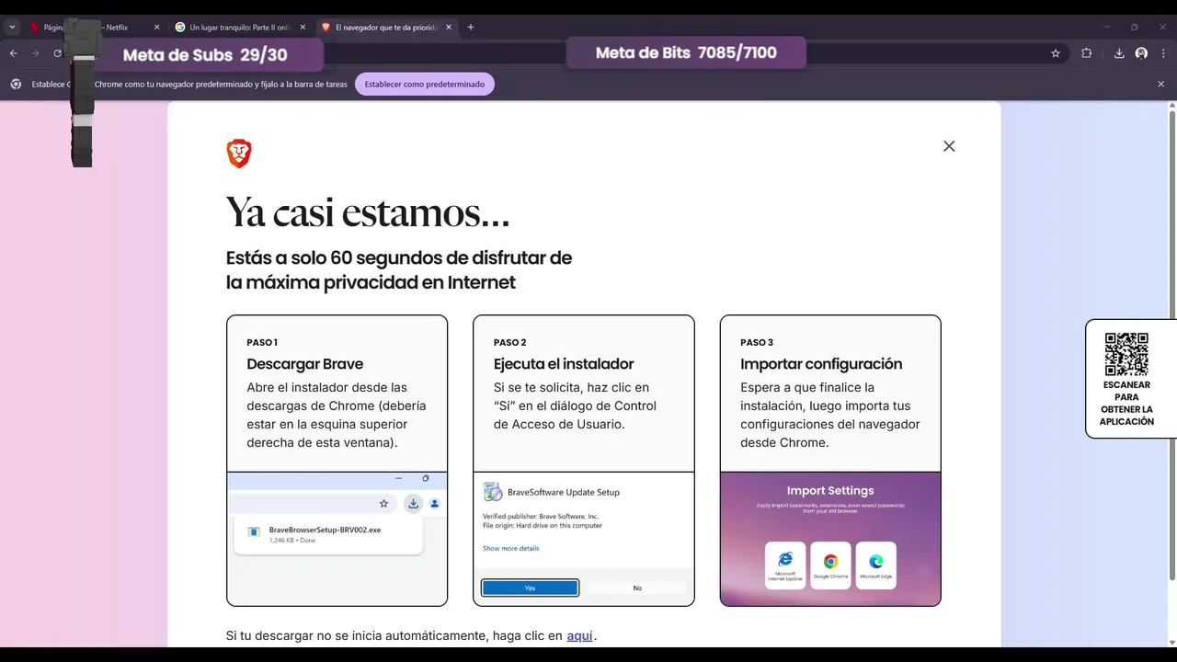The height and width of the screenshot is (662, 1177).
Task: Click Establecer como predeterminado button
Action: tap(425, 84)
